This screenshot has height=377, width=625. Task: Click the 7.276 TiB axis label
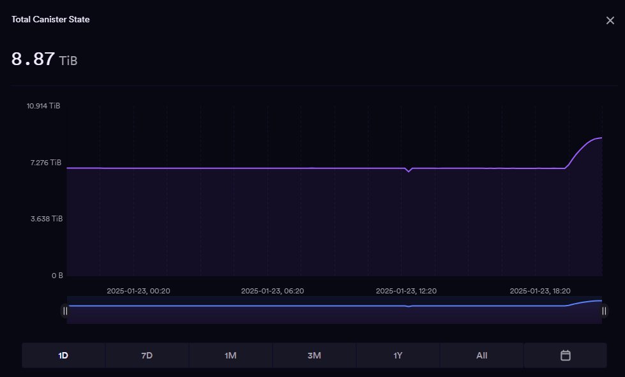(46, 163)
